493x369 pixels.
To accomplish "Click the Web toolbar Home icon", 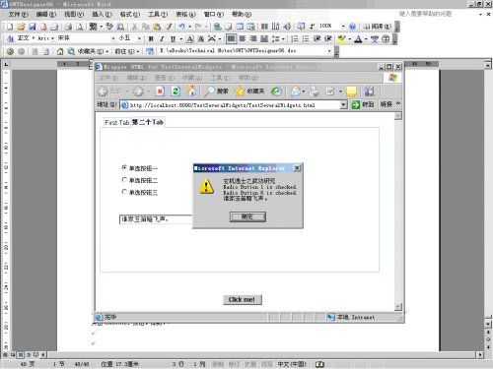I will (x=60, y=51).
